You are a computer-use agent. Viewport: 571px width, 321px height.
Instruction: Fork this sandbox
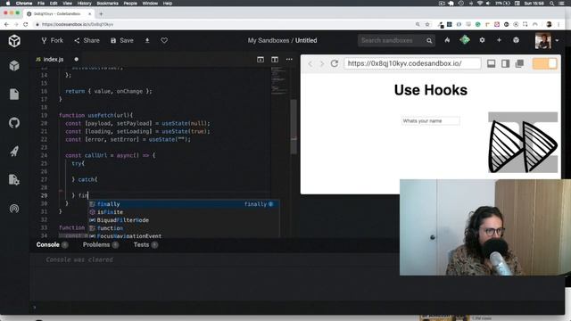pyautogui.click(x=52, y=40)
